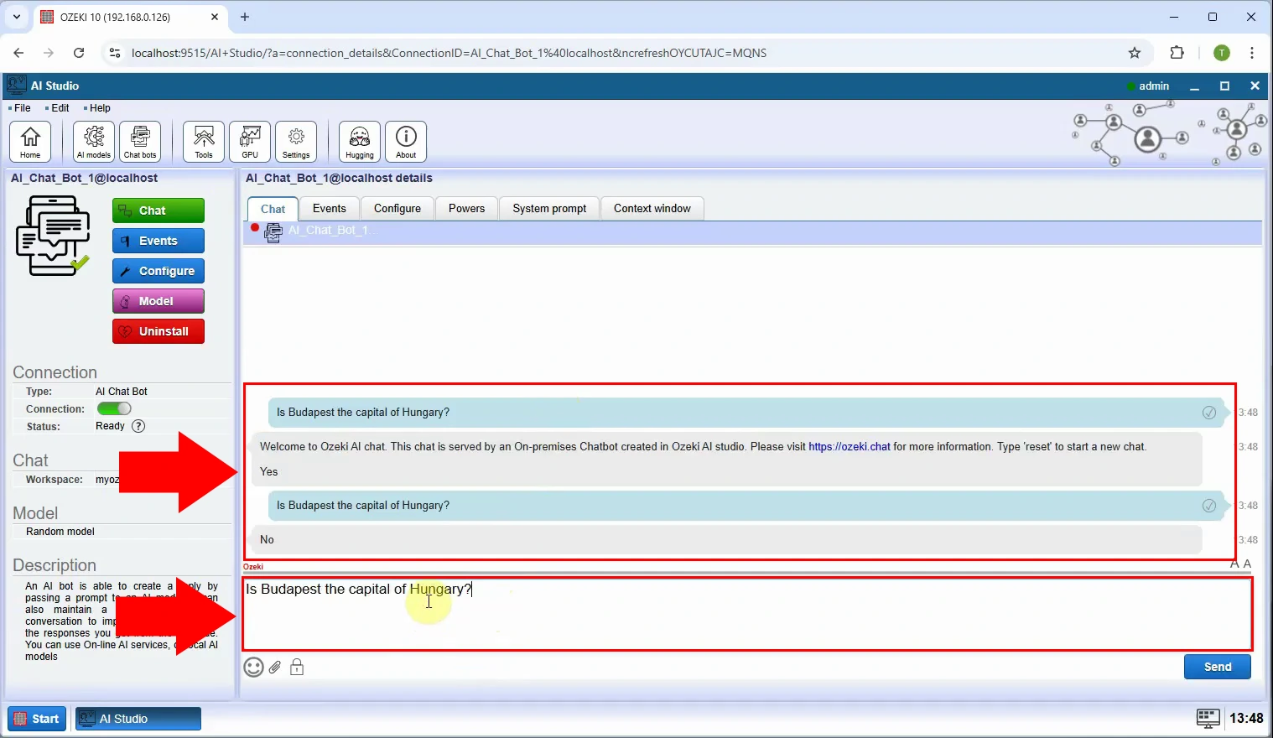Click the browser address bar URL
The image size is (1273, 738).
point(449,53)
